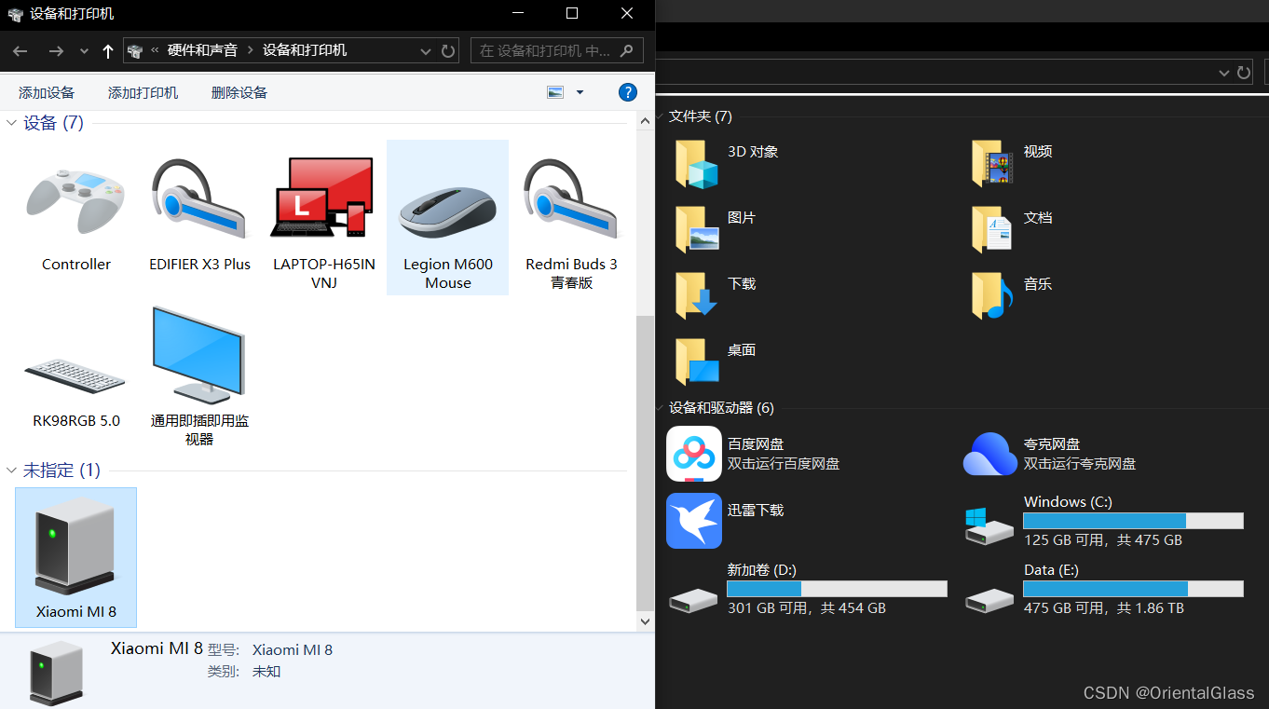This screenshot has height=709, width=1269.
Task: Open the view options dropdown arrow
Action: coord(580,92)
